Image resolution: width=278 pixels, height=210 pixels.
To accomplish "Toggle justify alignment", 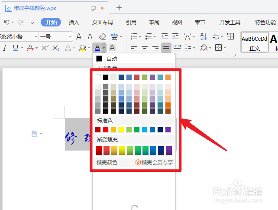I will tap(166, 48).
